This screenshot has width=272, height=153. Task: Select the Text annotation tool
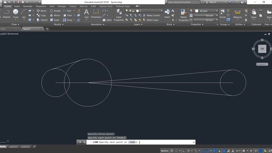coord(86,14)
